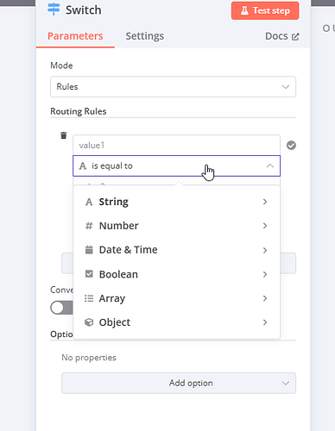
Task: Switch to the Settings tab
Action: 145,36
